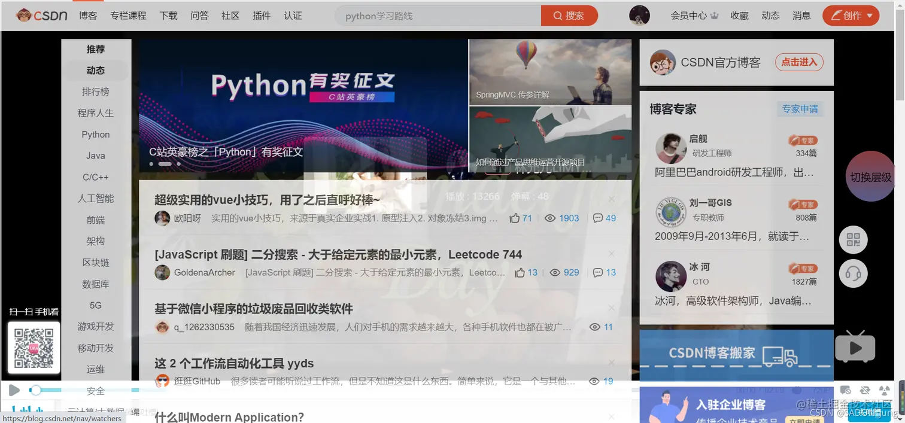Screen dimensions: 905x423
Task: Open the SpringMVC 传参详解 thumbnail
Action: [550, 72]
